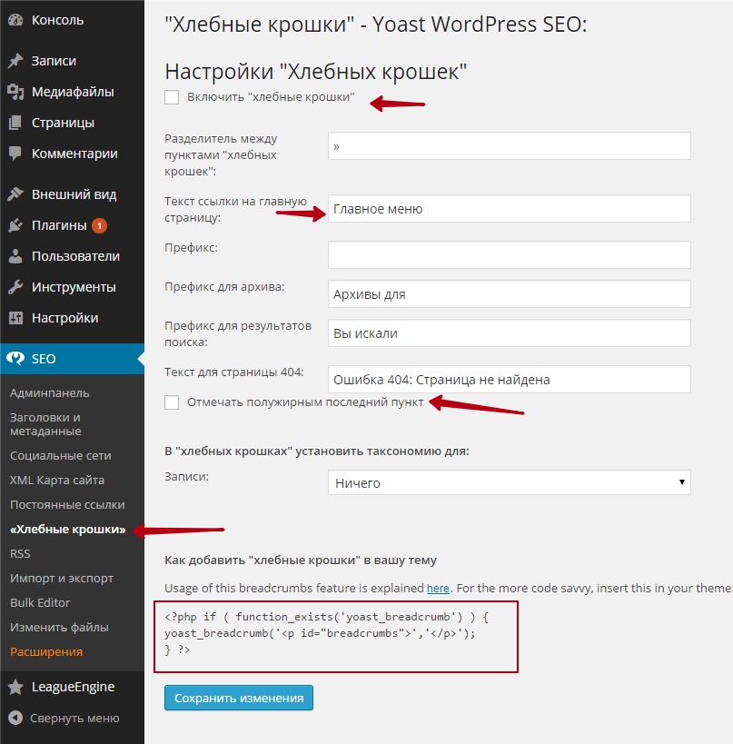Open the XML Карта сайта submenu item
The width and height of the screenshot is (733, 744).
pyautogui.click(x=57, y=480)
